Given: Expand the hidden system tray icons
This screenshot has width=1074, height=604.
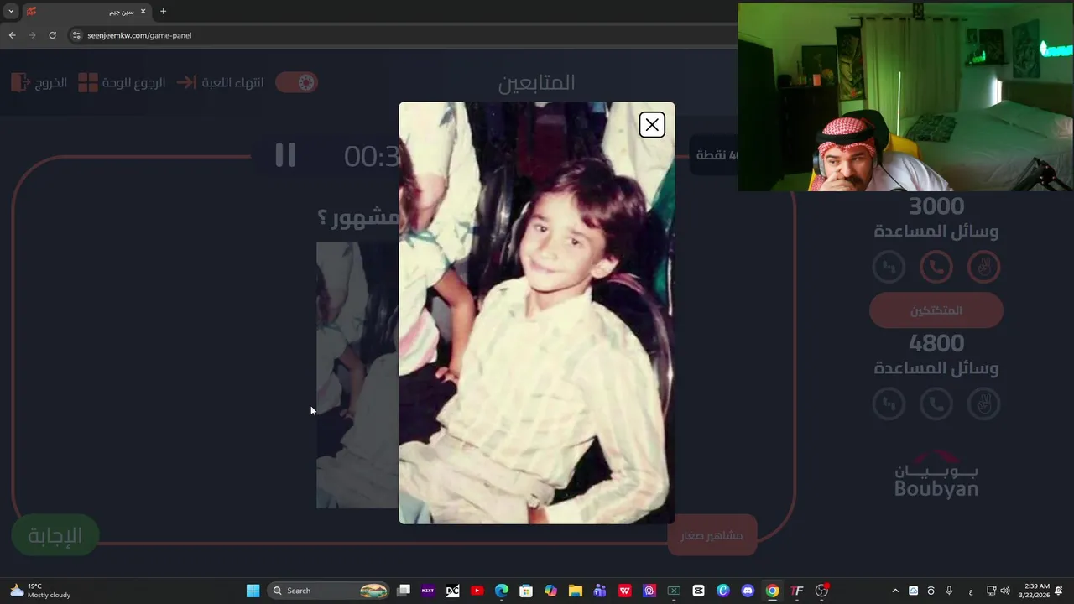Looking at the screenshot, I should tap(895, 591).
